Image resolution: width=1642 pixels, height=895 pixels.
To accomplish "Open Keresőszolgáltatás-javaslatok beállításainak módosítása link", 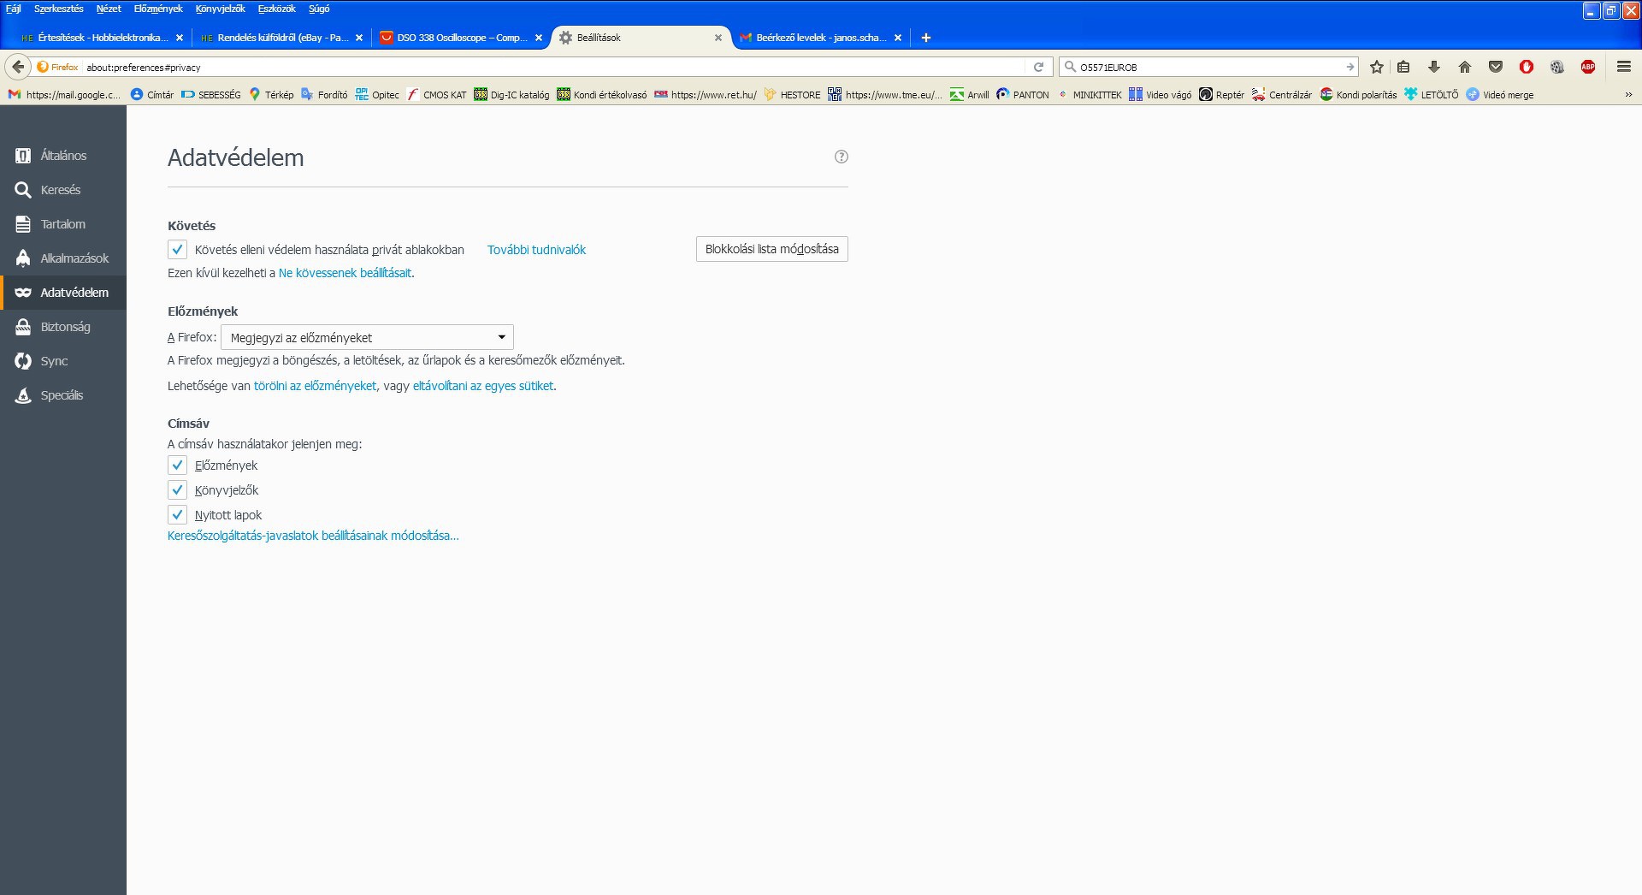I will click(313, 536).
